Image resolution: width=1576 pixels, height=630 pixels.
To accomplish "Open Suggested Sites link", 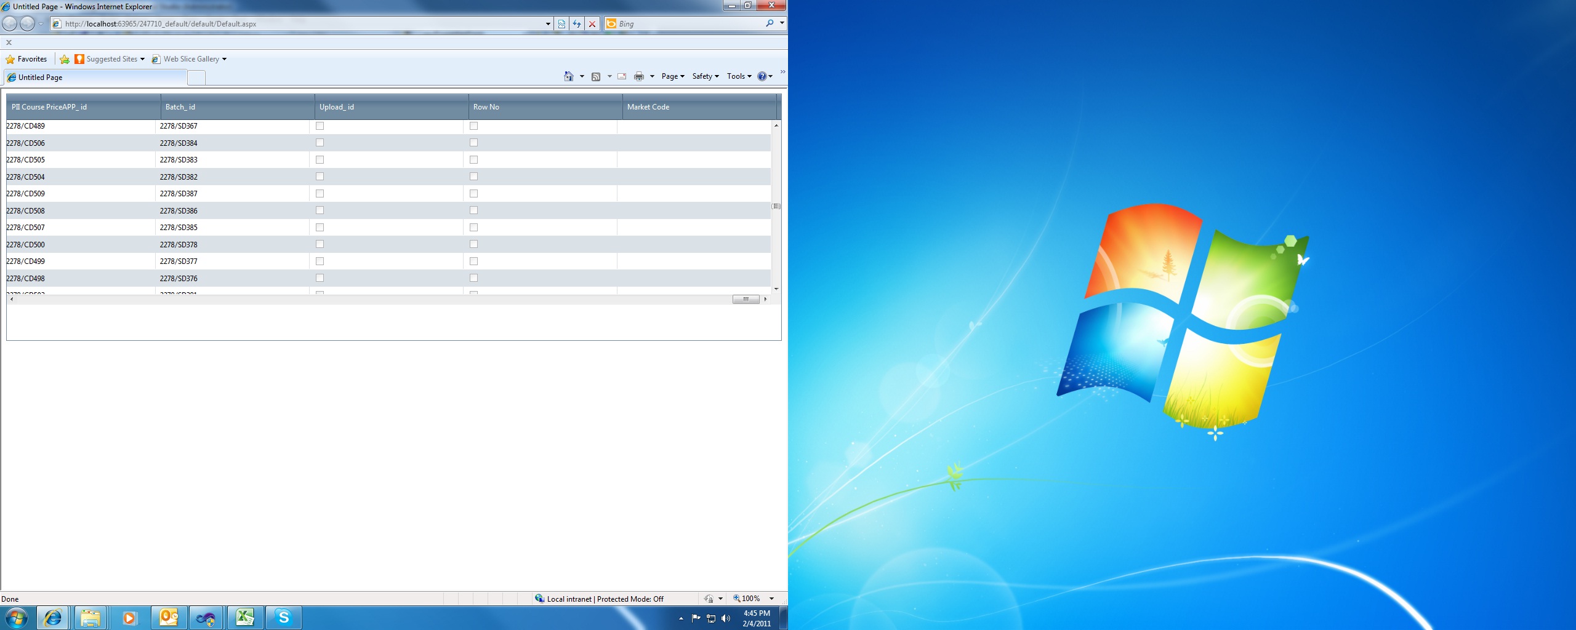I will point(110,59).
